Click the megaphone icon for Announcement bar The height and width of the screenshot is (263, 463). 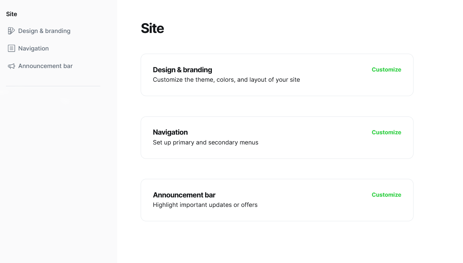[x=11, y=66]
